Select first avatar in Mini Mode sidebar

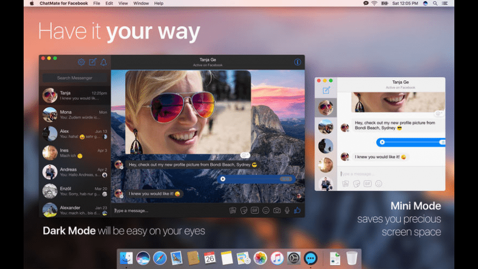tap(326, 108)
